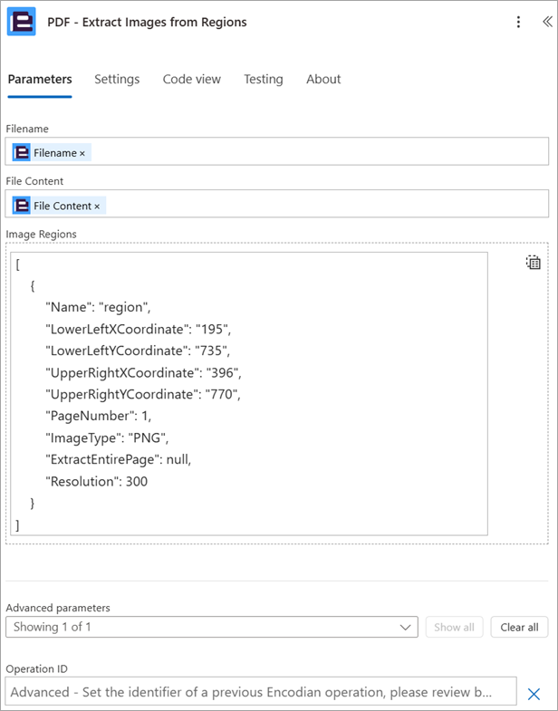Remove the File Content token
Viewport: 558px width, 711px height.
(97, 207)
